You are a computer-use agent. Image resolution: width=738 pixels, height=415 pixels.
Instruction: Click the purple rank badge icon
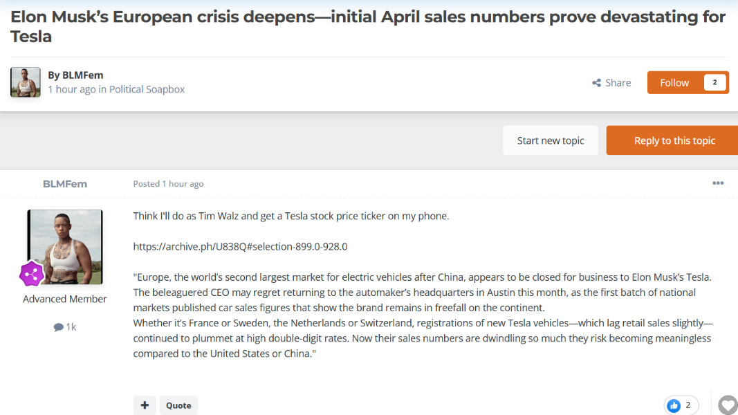[32, 274]
